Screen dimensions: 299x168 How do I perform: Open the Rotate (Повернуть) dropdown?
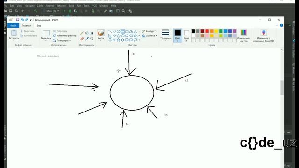[62, 40]
